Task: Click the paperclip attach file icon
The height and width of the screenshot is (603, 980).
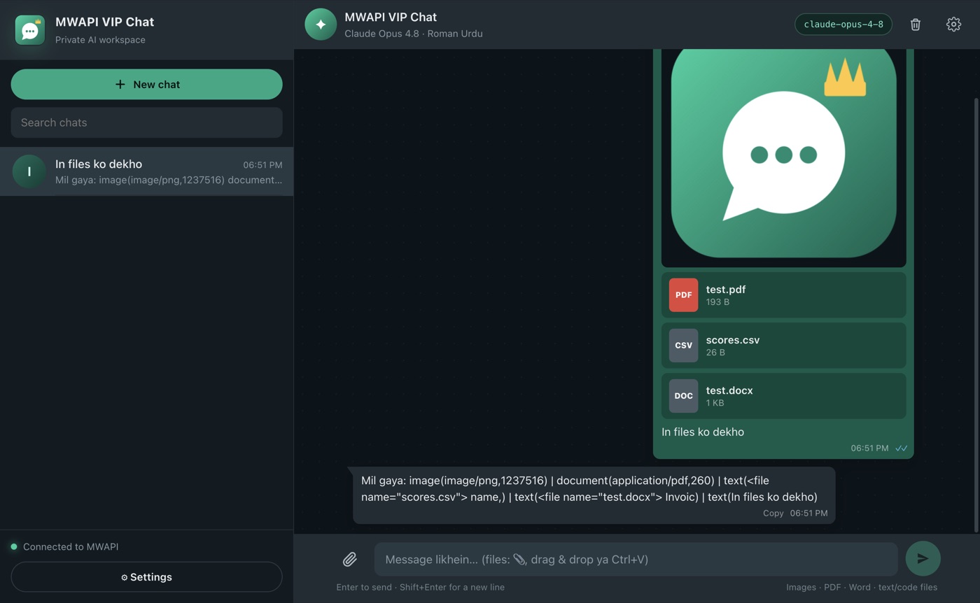Action: [x=350, y=559]
